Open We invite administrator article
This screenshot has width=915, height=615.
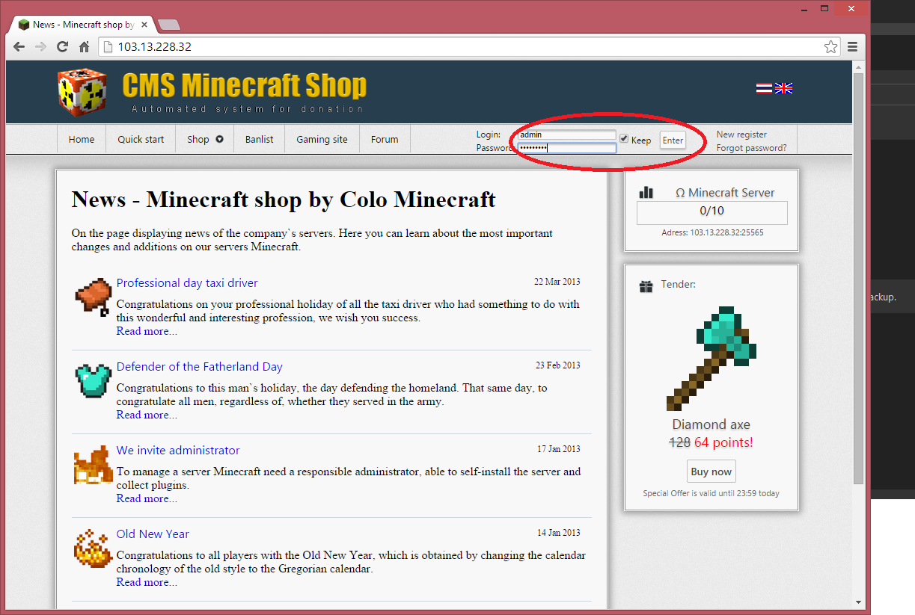[x=178, y=451]
